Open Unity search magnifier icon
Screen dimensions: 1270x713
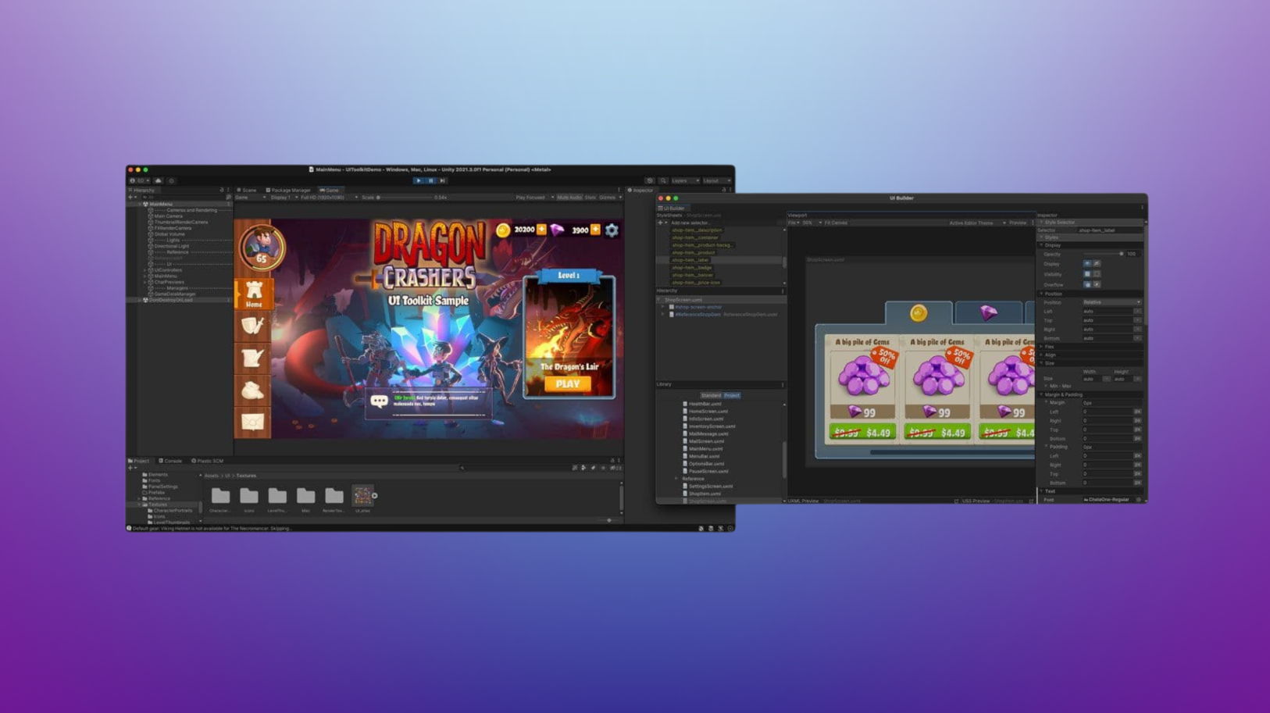point(663,180)
